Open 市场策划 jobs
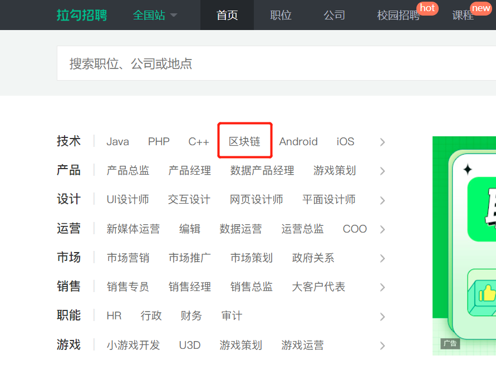 tap(252, 258)
